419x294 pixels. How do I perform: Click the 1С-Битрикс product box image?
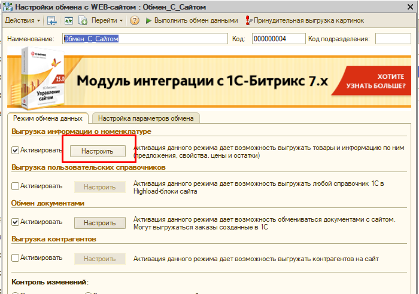click(42, 78)
